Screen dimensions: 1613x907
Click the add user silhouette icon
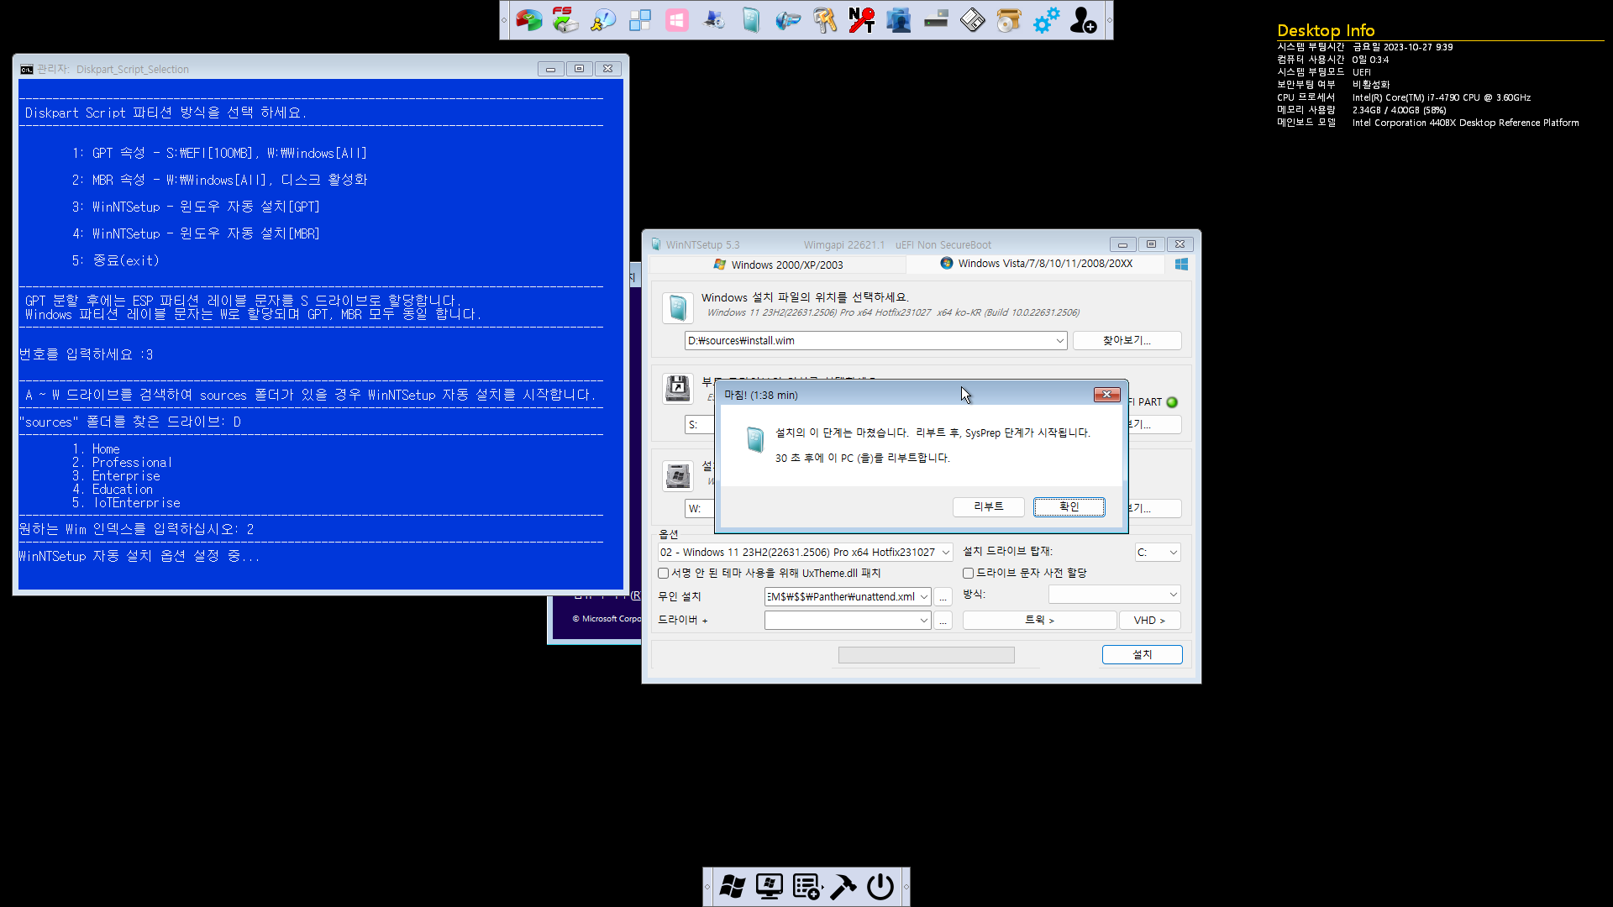[x=1083, y=20]
